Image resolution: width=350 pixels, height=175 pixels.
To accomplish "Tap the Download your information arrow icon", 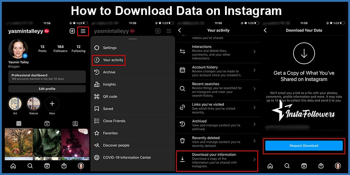I will 182,159.
